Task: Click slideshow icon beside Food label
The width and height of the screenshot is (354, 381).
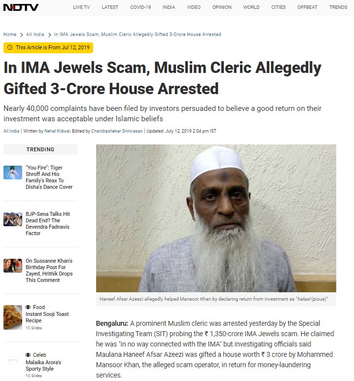Action: (28, 307)
